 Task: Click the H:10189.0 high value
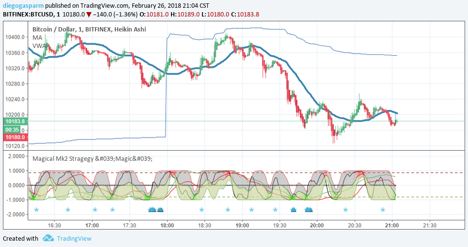[x=185, y=15]
